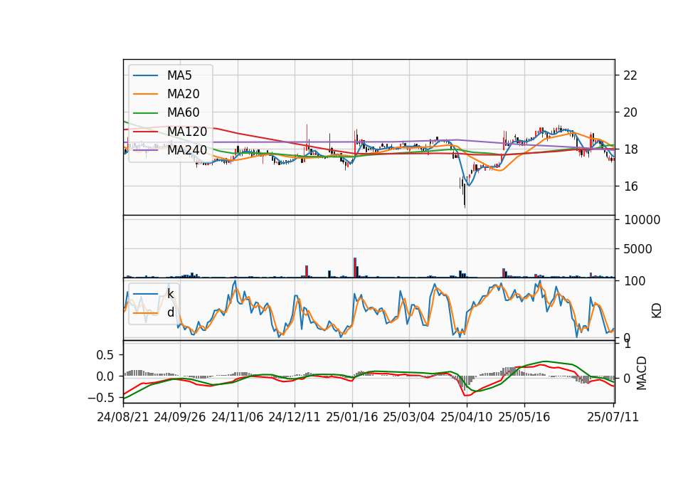Click the 24/11/06 date axis label
This screenshot has width=683, height=491.
click(238, 417)
